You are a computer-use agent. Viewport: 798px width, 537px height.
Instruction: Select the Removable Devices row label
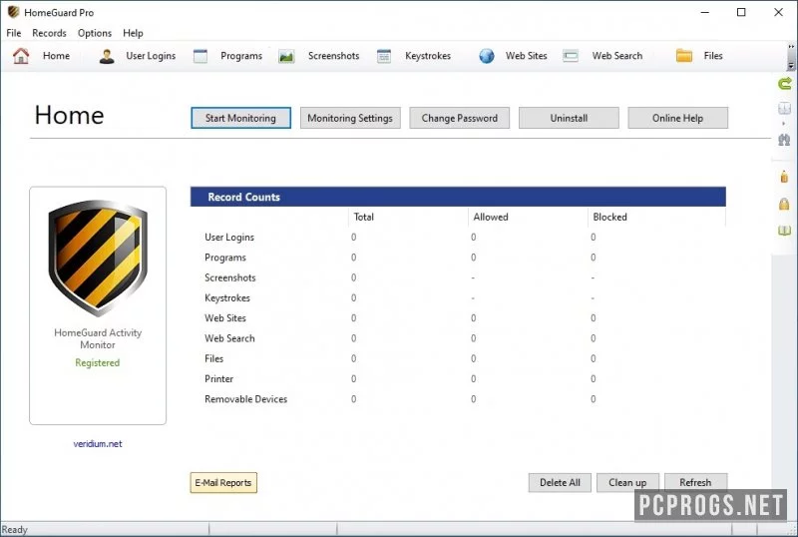click(x=245, y=399)
